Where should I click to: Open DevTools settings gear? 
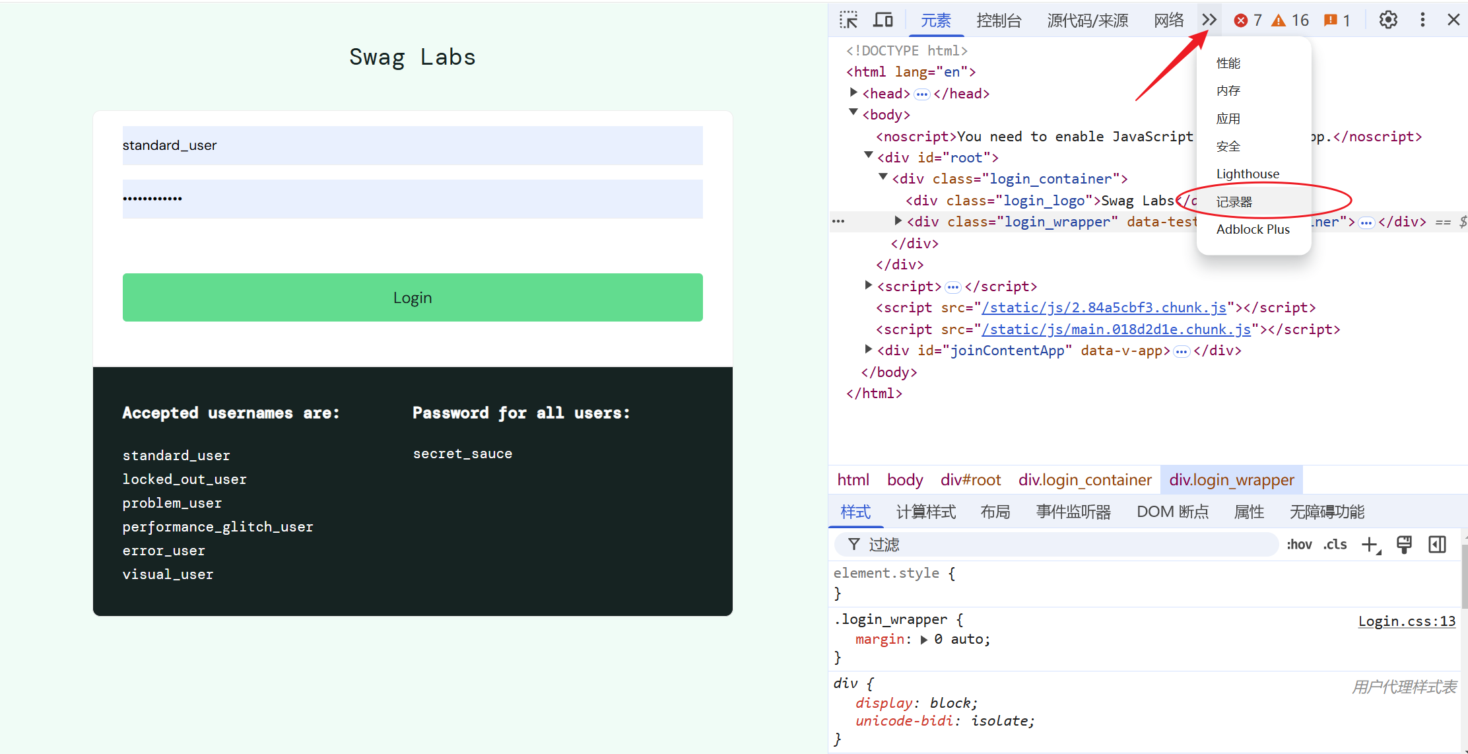[1388, 20]
